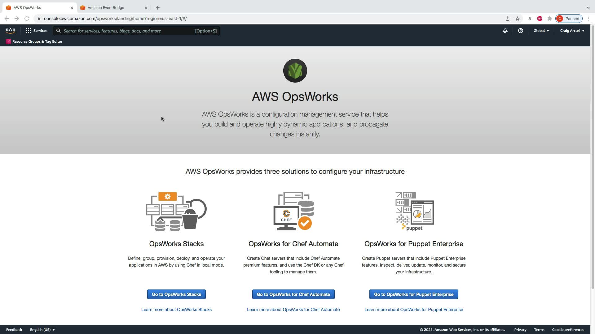
Task: Click the notifications bell icon
Action: point(505,31)
